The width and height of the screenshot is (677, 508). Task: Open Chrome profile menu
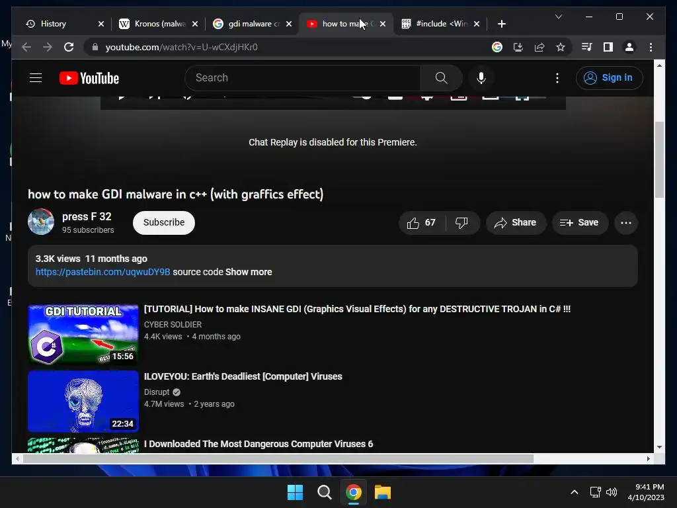[629, 47]
